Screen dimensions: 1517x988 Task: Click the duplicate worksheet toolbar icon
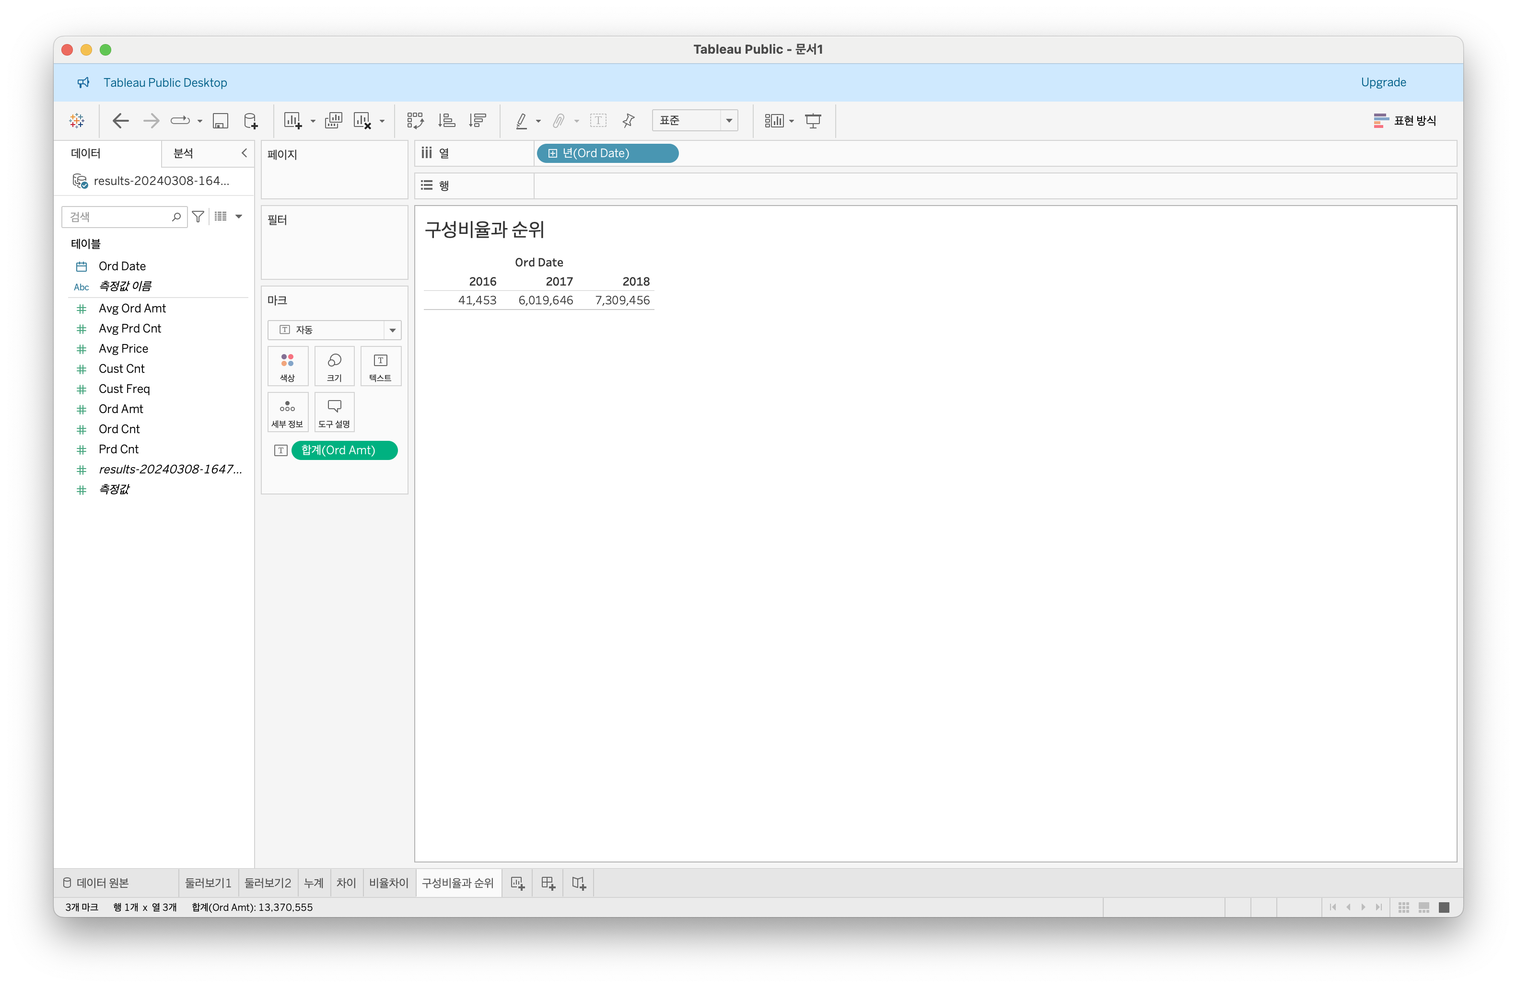(x=333, y=120)
